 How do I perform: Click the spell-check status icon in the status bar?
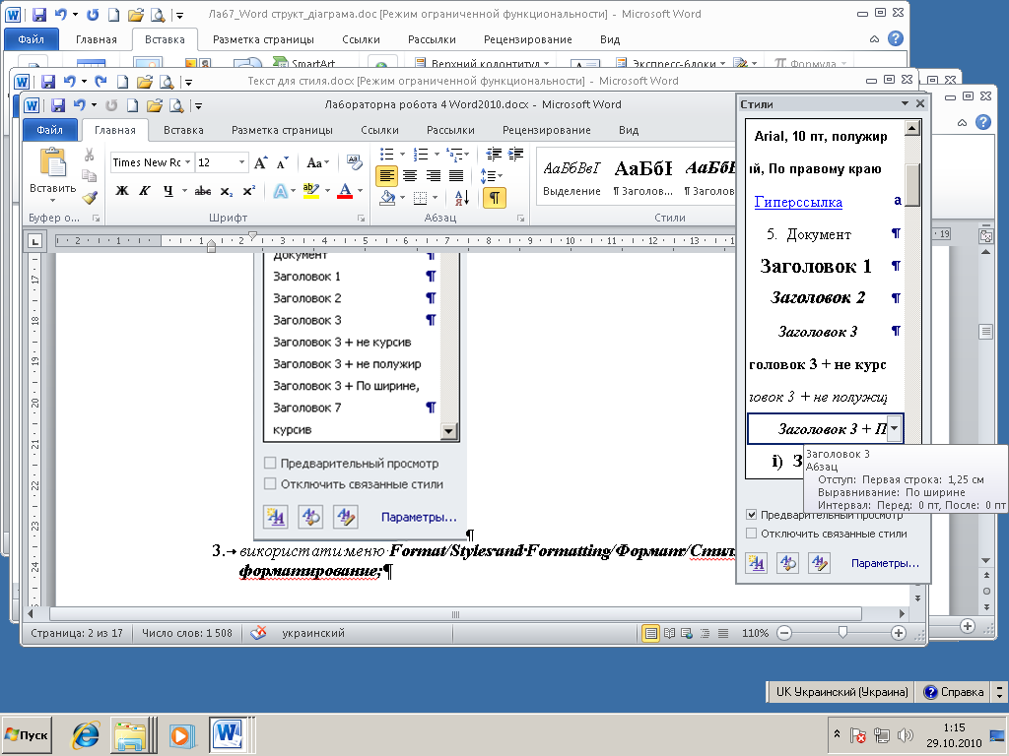pos(258,633)
